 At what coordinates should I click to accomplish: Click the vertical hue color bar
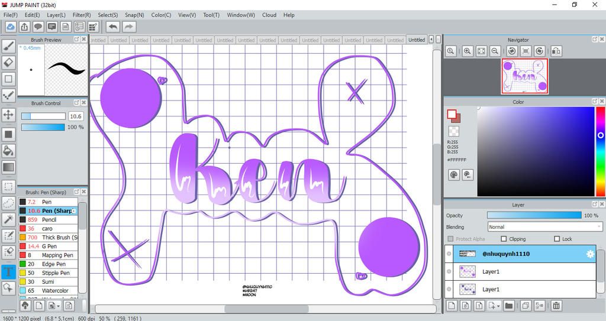(601, 151)
